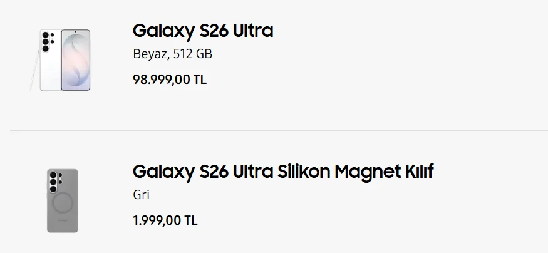The height and width of the screenshot is (253, 548).
Task: Open the Galaxy S26 Ultra product title
Action: [x=203, y=31]
